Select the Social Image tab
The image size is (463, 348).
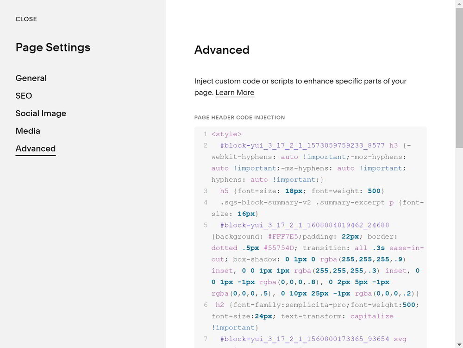41,114
